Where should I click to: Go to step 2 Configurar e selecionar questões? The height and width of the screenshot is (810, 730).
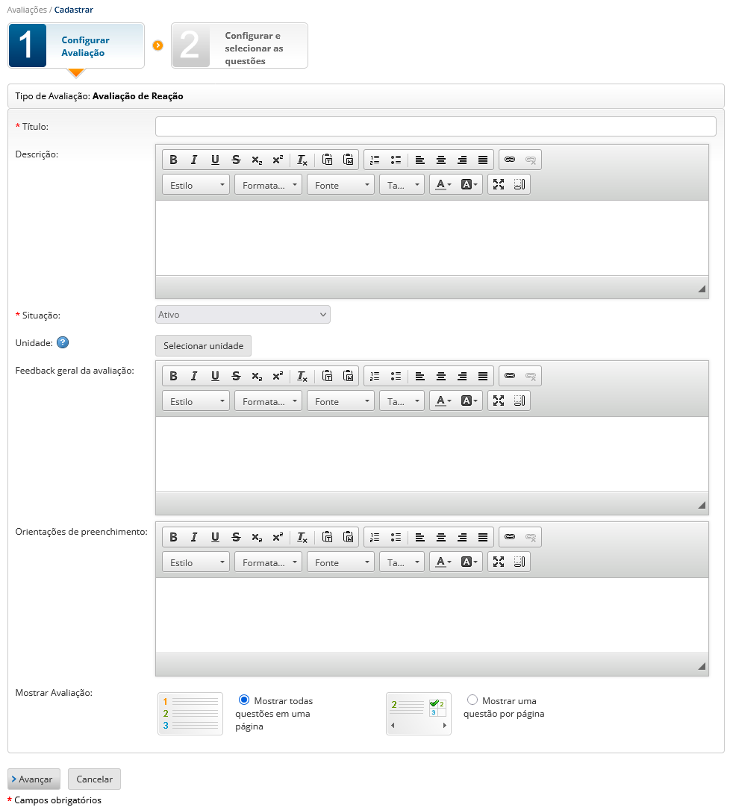pyautogui.click(x=239, y=46)
